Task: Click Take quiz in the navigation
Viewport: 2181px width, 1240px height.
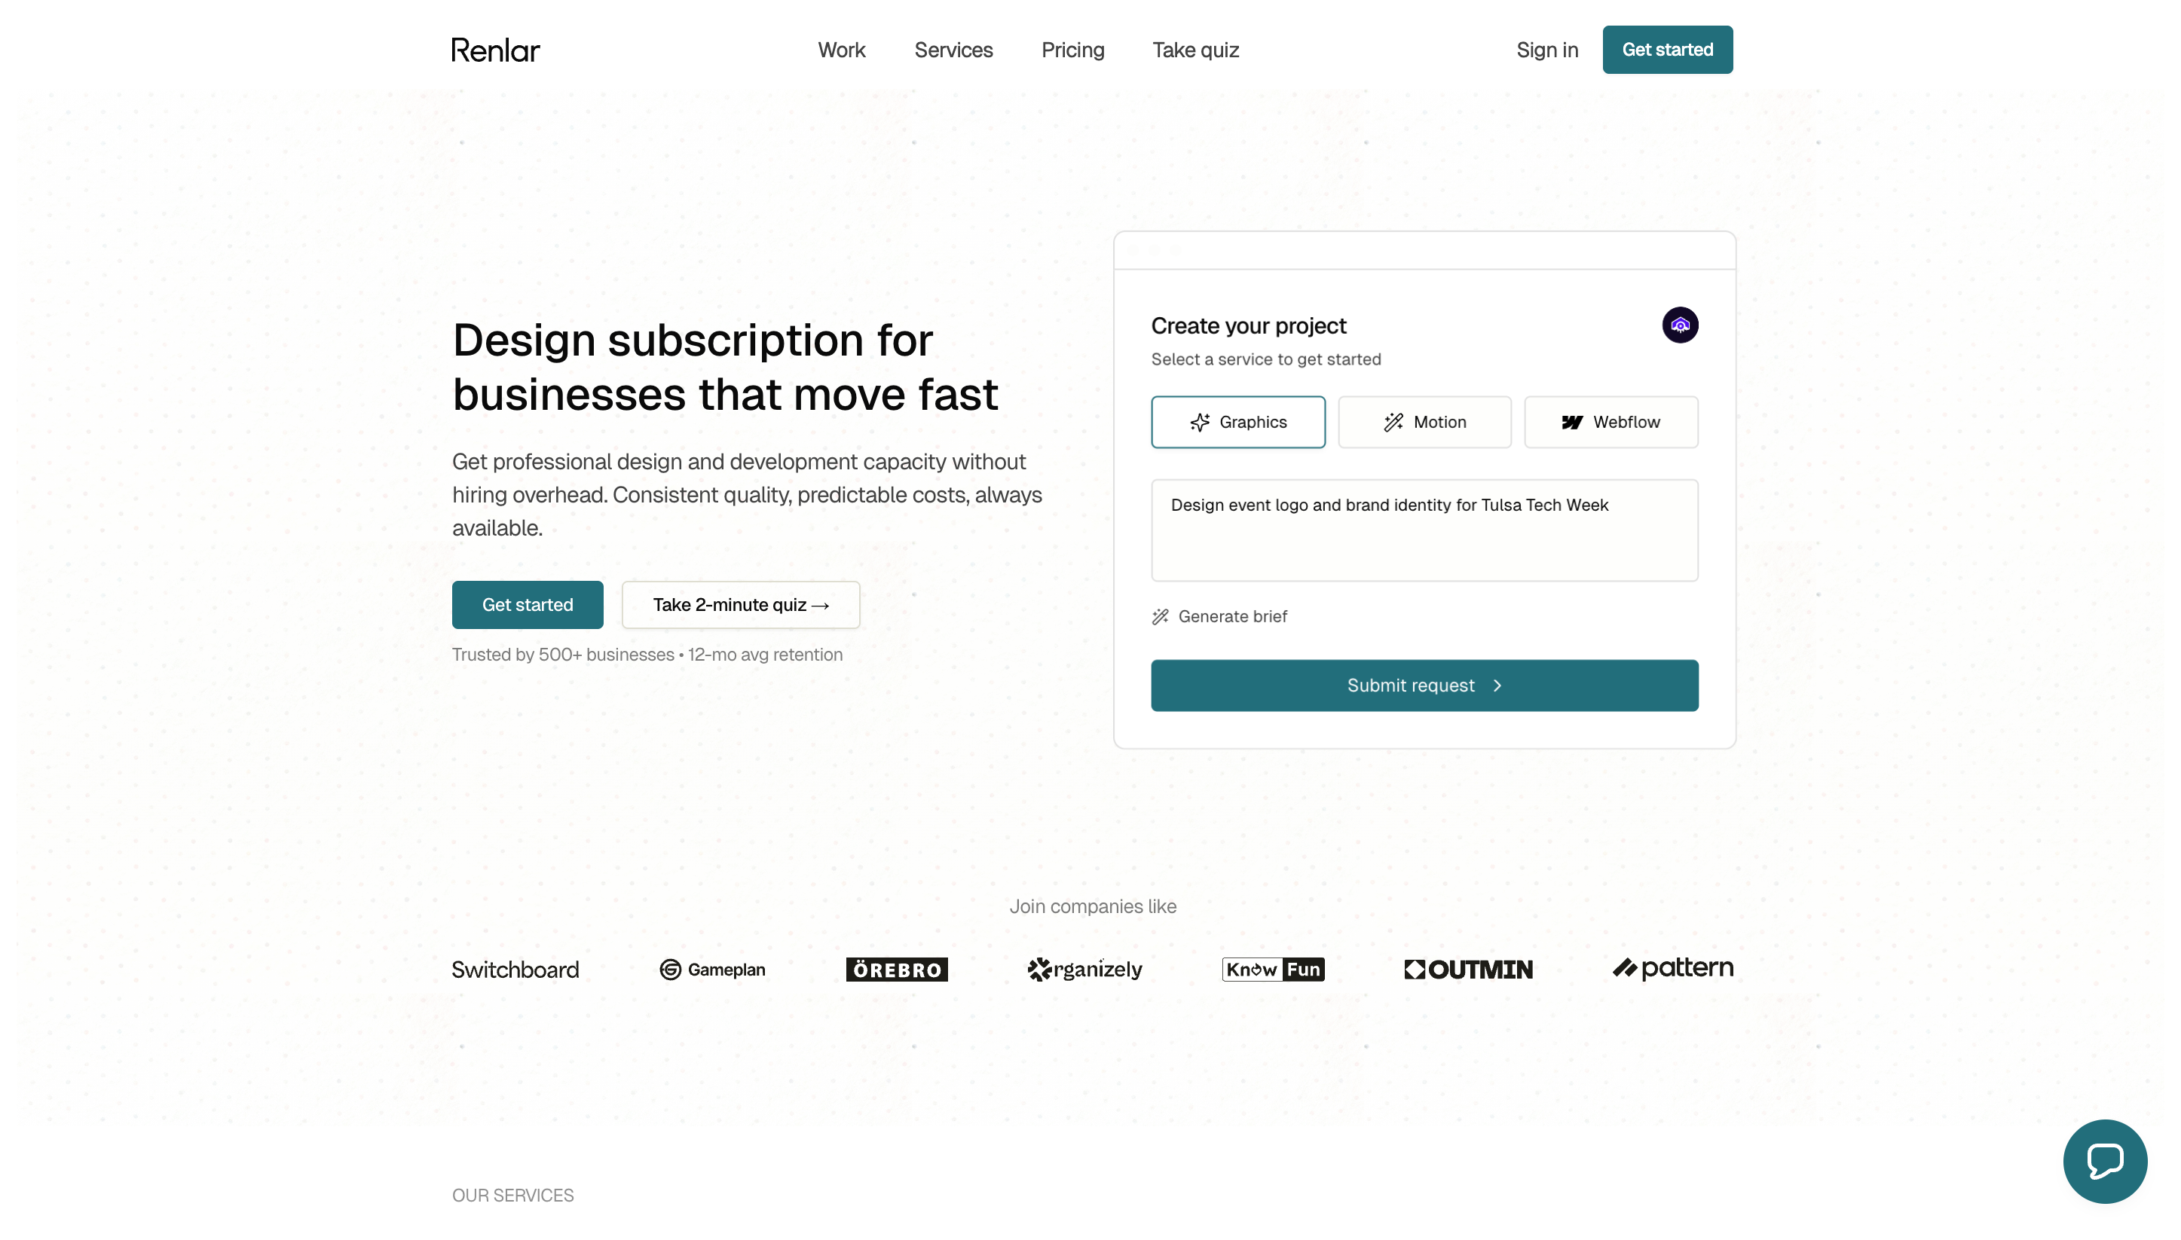Action: [x=1195, y=50]
